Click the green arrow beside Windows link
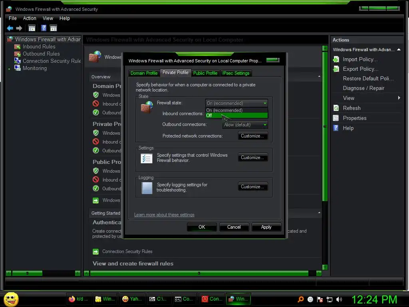 point(96,200)
